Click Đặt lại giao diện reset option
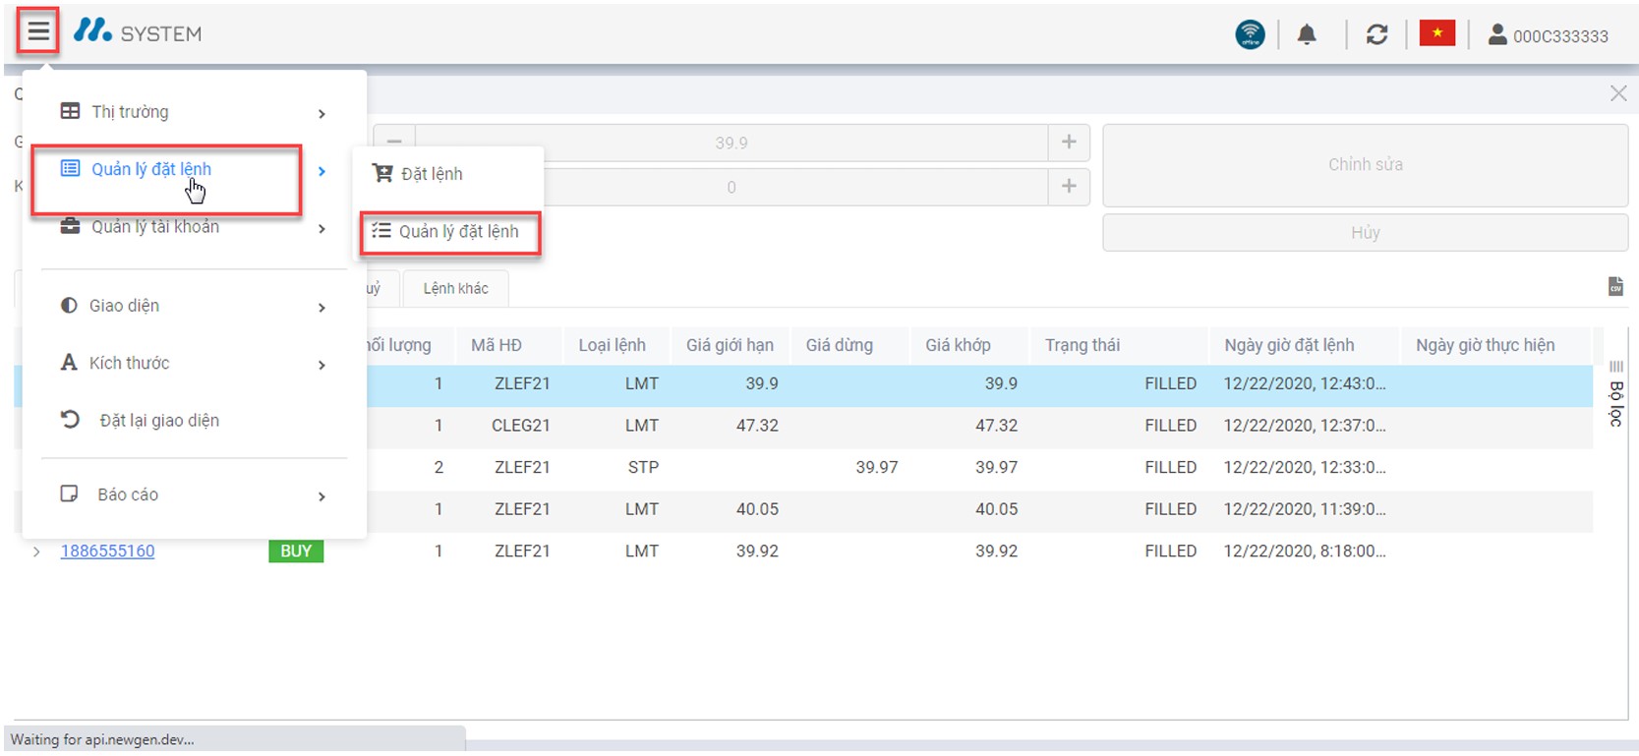Image resolution: width=1639 pixels, height=756 pixels. coord(158,421)
